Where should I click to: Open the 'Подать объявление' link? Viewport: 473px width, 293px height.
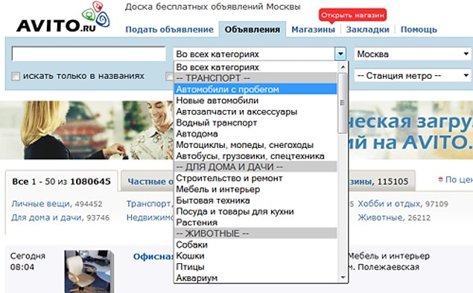click(169, 30)
